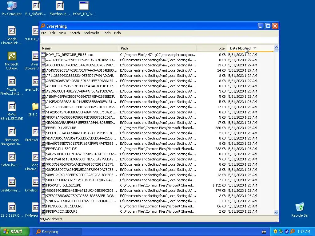Sort by Size column header
The width and height of the screenshot is (315, 236).
coord(212,48)
